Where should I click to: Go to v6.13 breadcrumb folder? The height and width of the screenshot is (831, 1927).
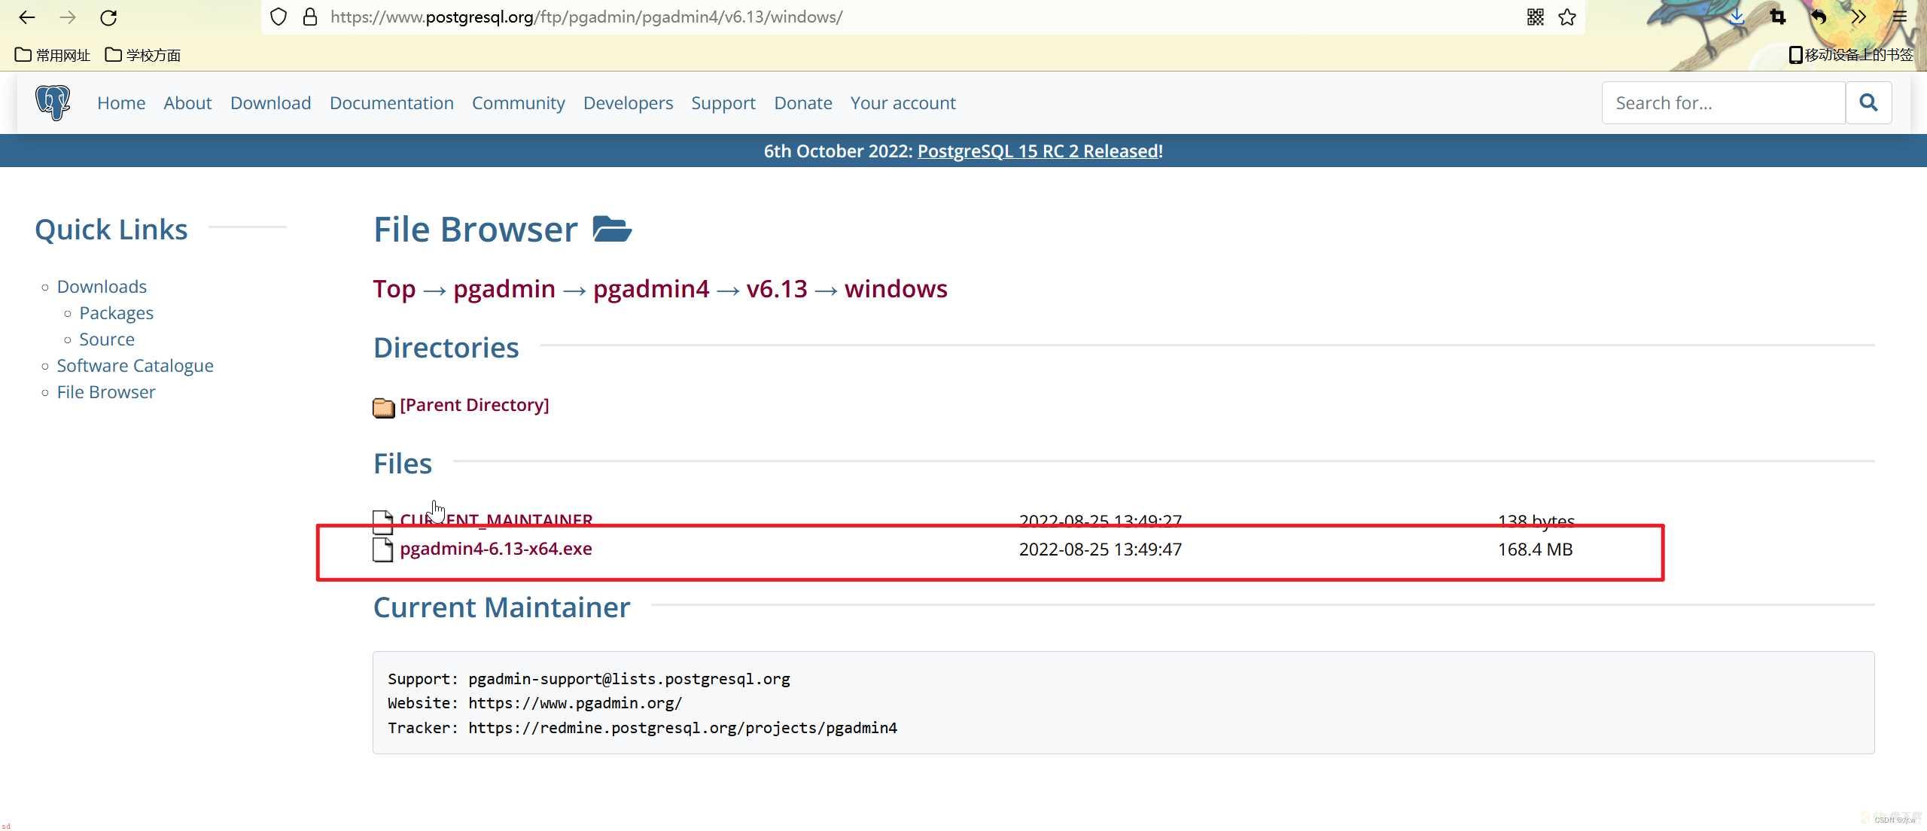coord(777,289)
